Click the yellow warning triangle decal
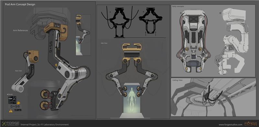The width and height of the screenshot is (259, 127). (x=11, y=111)
